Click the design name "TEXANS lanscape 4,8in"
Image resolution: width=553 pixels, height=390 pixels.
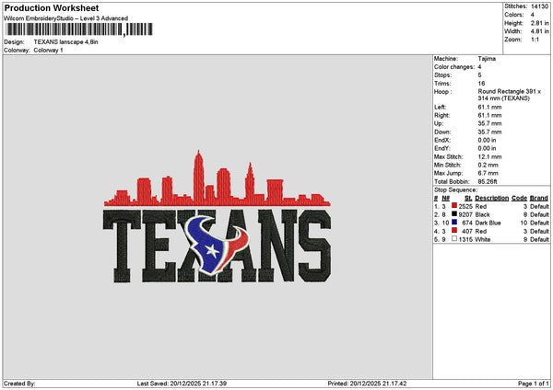coord(66,42)
